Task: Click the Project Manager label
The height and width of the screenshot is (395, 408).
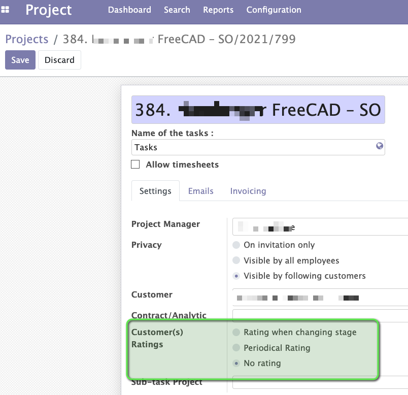Action: pyautogui.click(x=165, y=224)
